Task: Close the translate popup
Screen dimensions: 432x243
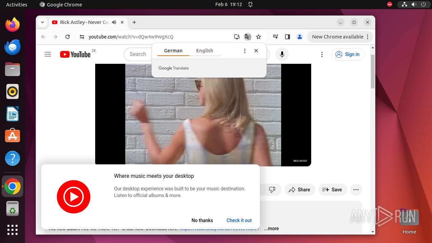Action: (x=256, y=51)
